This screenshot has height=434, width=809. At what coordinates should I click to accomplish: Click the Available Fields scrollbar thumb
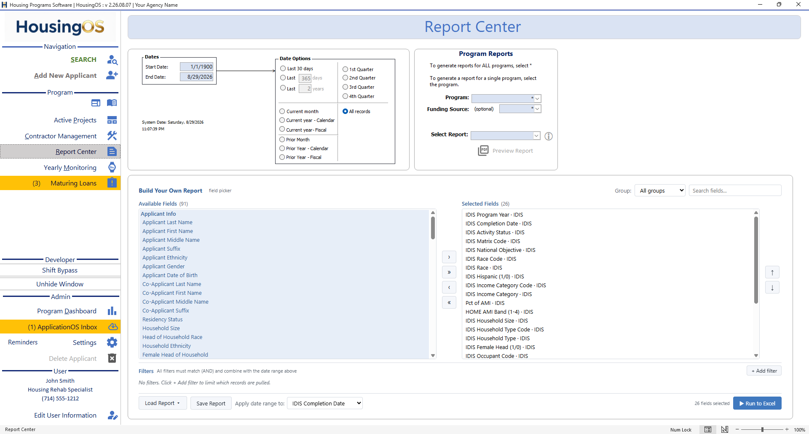click(433, 228)
